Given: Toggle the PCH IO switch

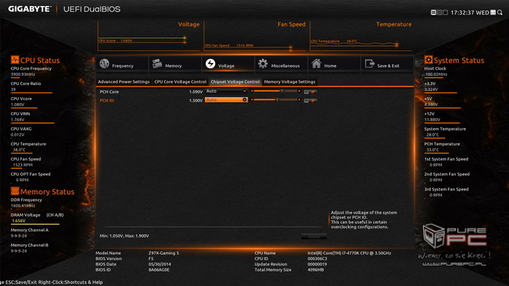Looking at the screenshot, I should click(x=310, y=101).
